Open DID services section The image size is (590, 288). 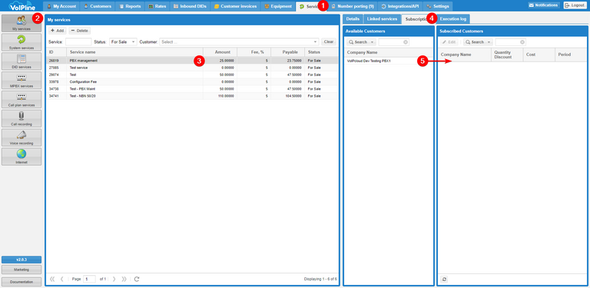22,61
